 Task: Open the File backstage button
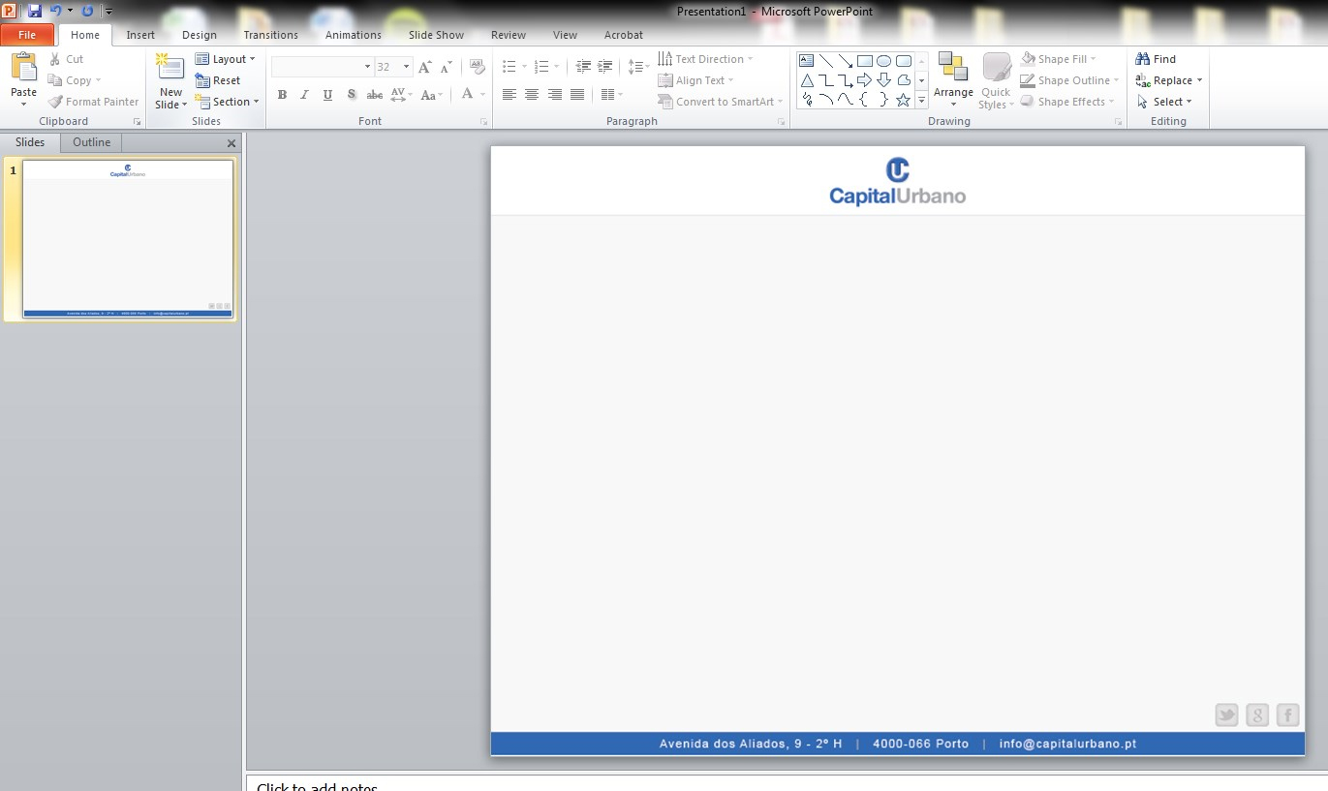[x=27, y=35]
